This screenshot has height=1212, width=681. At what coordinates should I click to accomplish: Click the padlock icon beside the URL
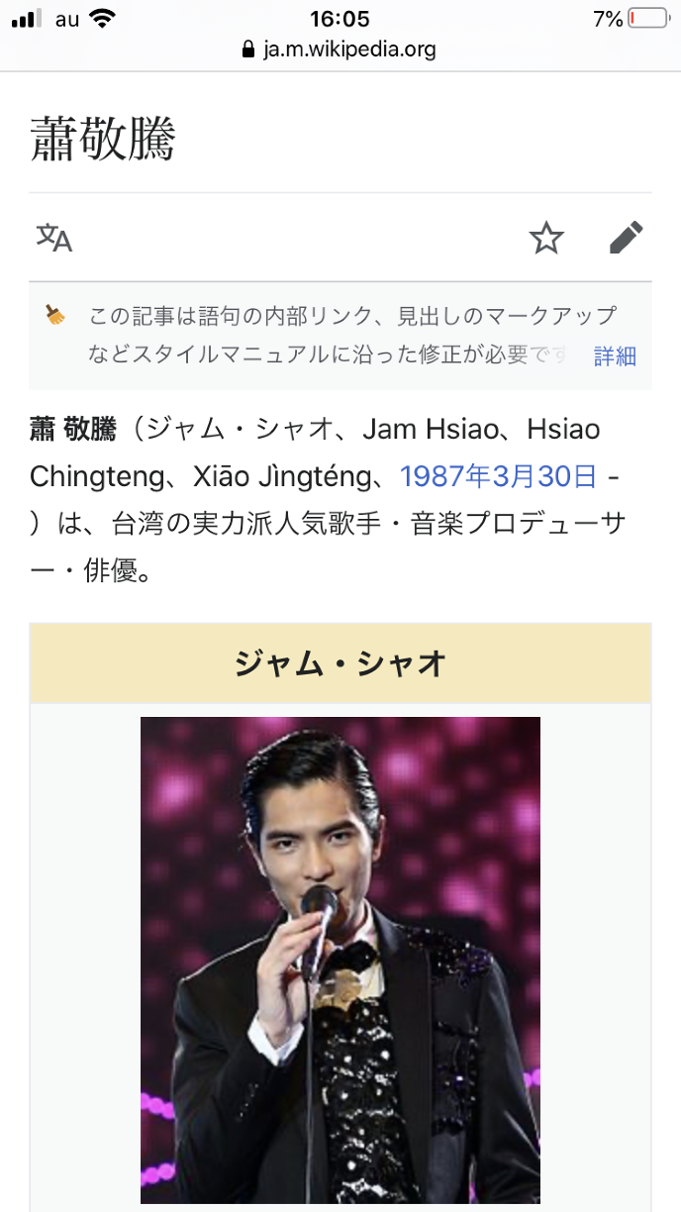click(x=247, y=50)
